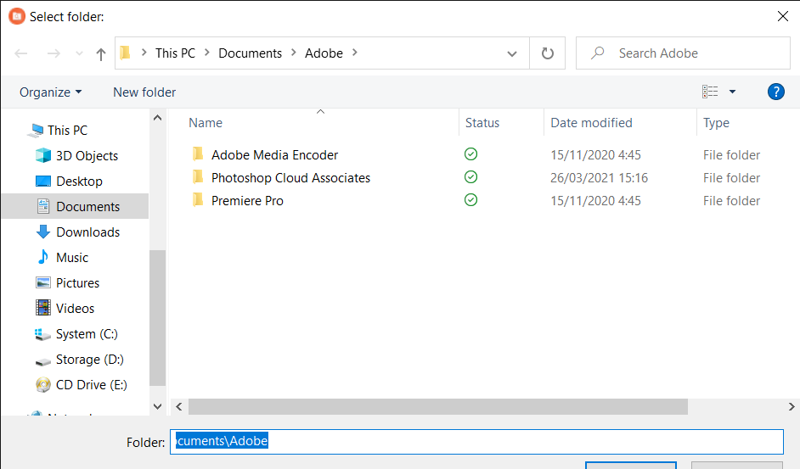800x469 pixels.
Task: Select Documents in the address path
Action: [250, 53]
